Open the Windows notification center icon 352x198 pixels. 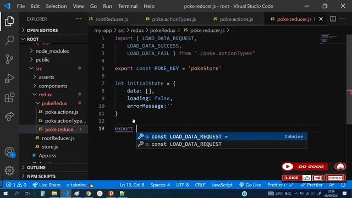click(x=345, y=194)
